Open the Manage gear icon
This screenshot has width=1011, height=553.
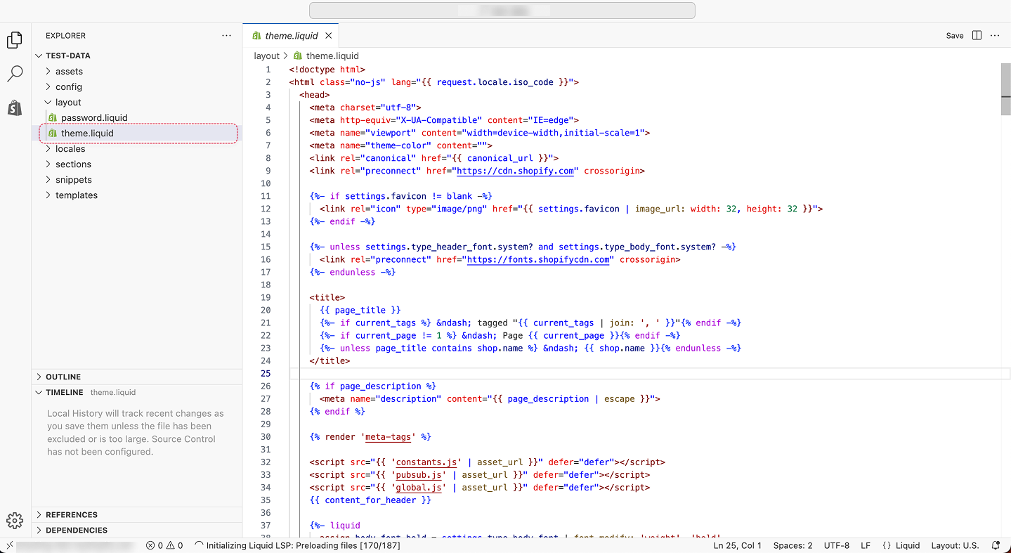[x=15, y=520]
